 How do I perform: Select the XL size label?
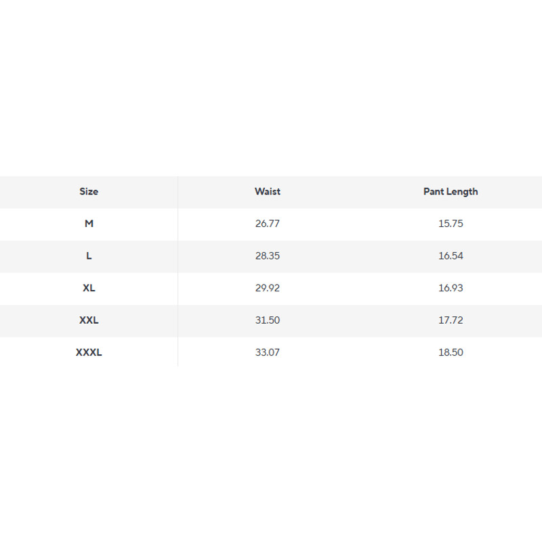click(89, 288)
